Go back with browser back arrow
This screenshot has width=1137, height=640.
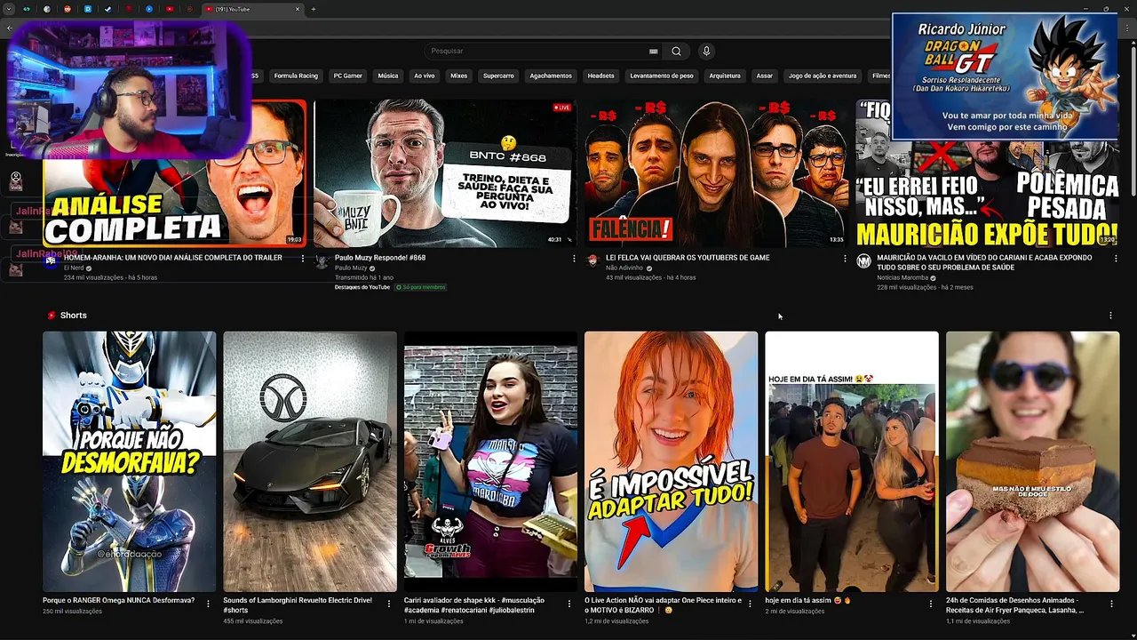tap(9, 28)
